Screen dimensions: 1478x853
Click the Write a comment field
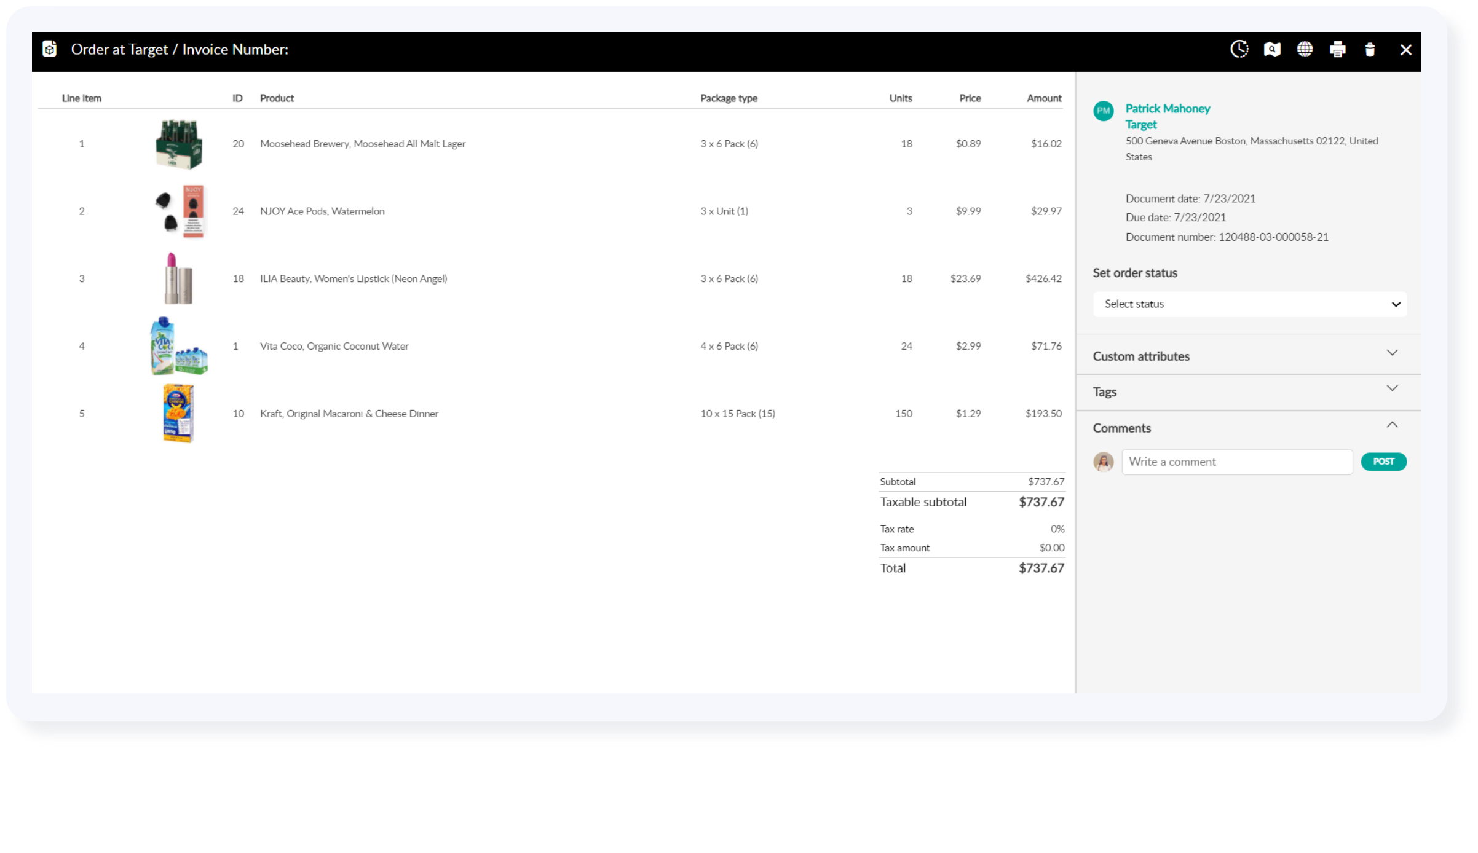[1237, 462]
